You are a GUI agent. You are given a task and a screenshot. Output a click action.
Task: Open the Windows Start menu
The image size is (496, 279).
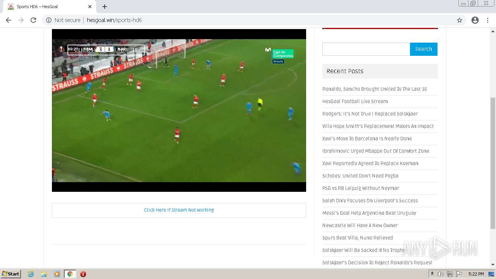[11, 274]
